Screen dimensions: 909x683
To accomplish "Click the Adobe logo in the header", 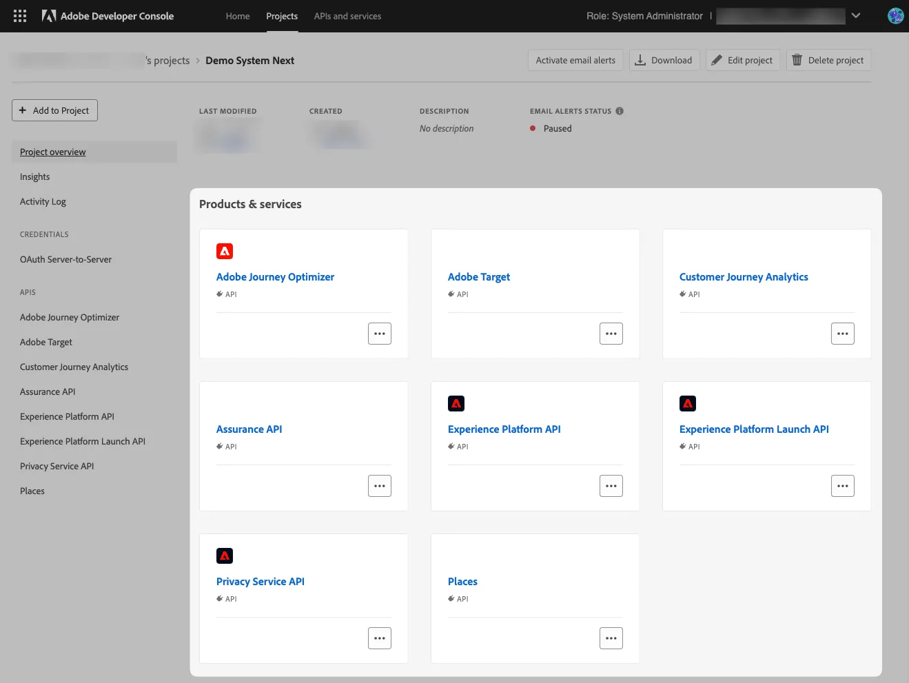I will 49,16.
